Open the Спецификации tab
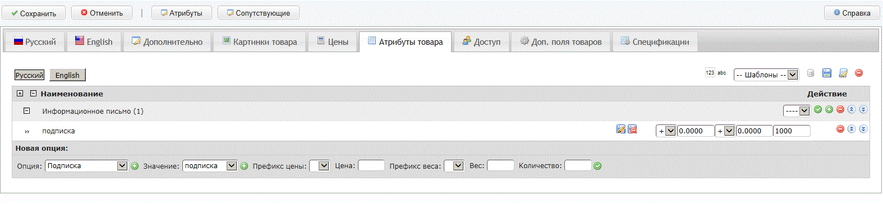Viewport: 883px width, 204px height. tap(655, 41)
